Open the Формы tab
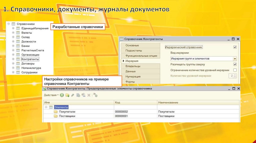This screenshot has width=256, height=143. [x=140, y=81]
